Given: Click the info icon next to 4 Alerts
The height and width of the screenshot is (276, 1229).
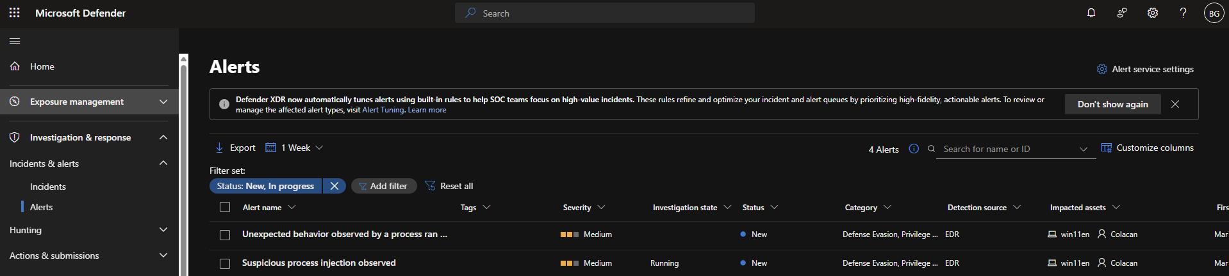Looking at the screenshot, I should 914,149.
